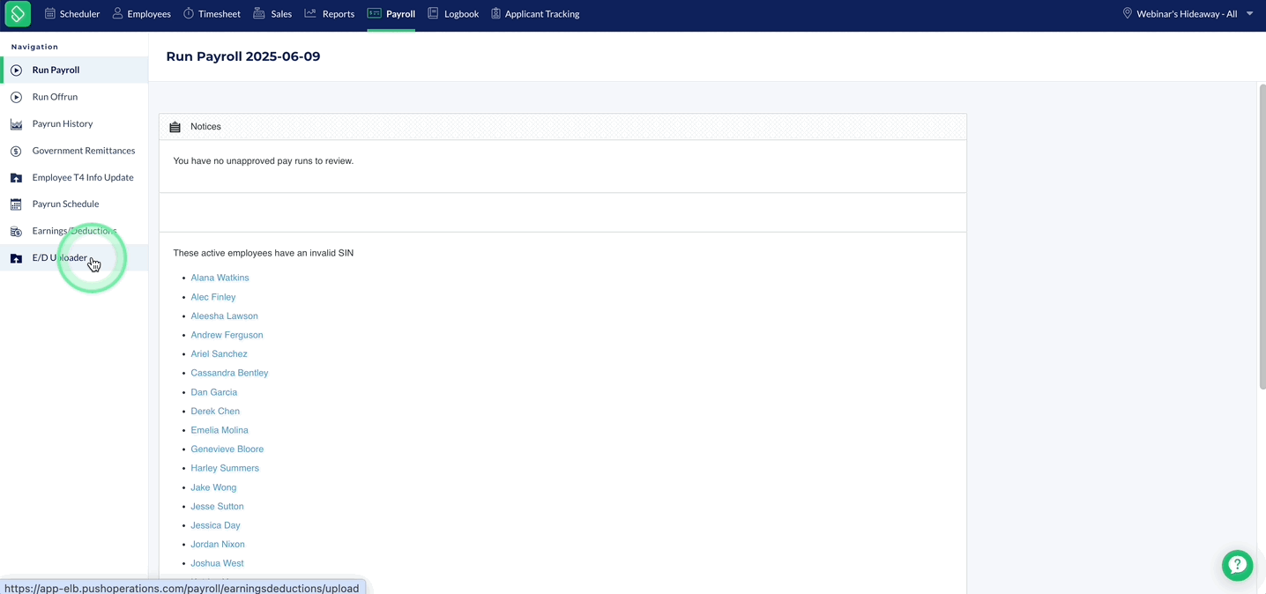Screen dimensions: 1266x594
Task: Select Run Payroll in navigation
Action: click(74, 71)
